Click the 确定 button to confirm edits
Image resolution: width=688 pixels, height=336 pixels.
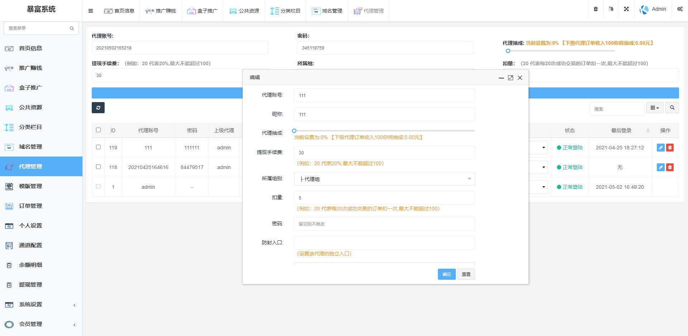(x=446, y=274)
